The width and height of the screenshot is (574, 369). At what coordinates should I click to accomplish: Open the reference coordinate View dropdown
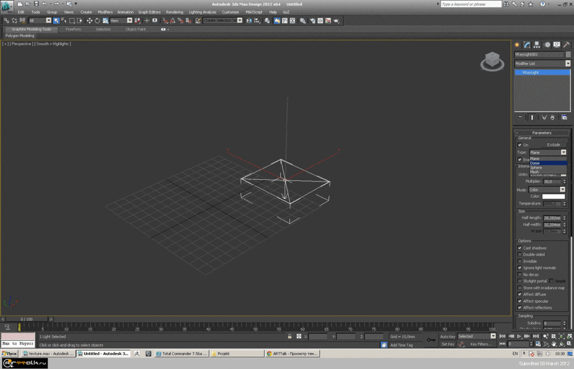pyautogui.click(x=121, y=21)
